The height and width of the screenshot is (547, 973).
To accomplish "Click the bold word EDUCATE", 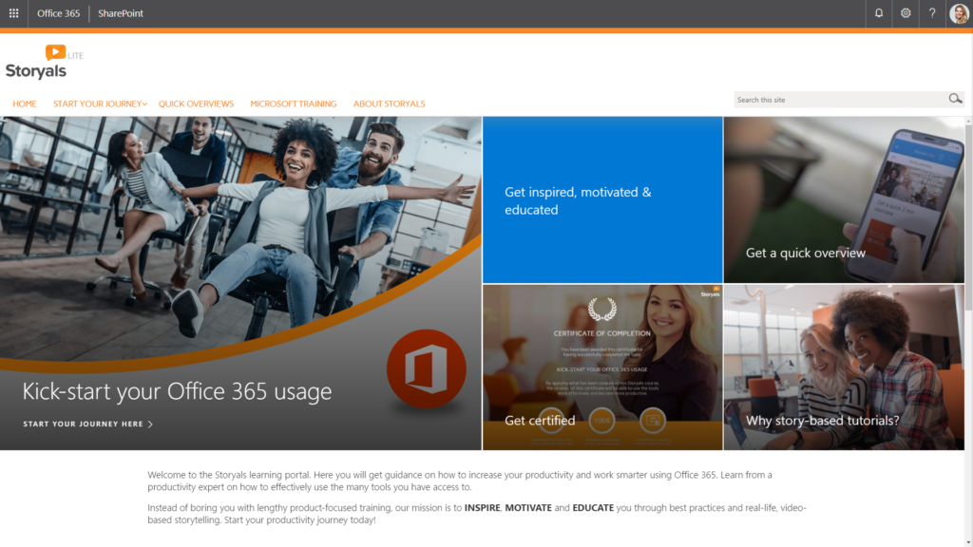I will [x=593, y=507].
